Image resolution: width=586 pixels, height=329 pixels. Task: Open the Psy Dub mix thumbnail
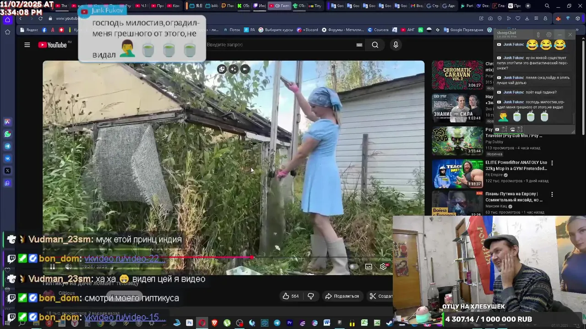457,141
